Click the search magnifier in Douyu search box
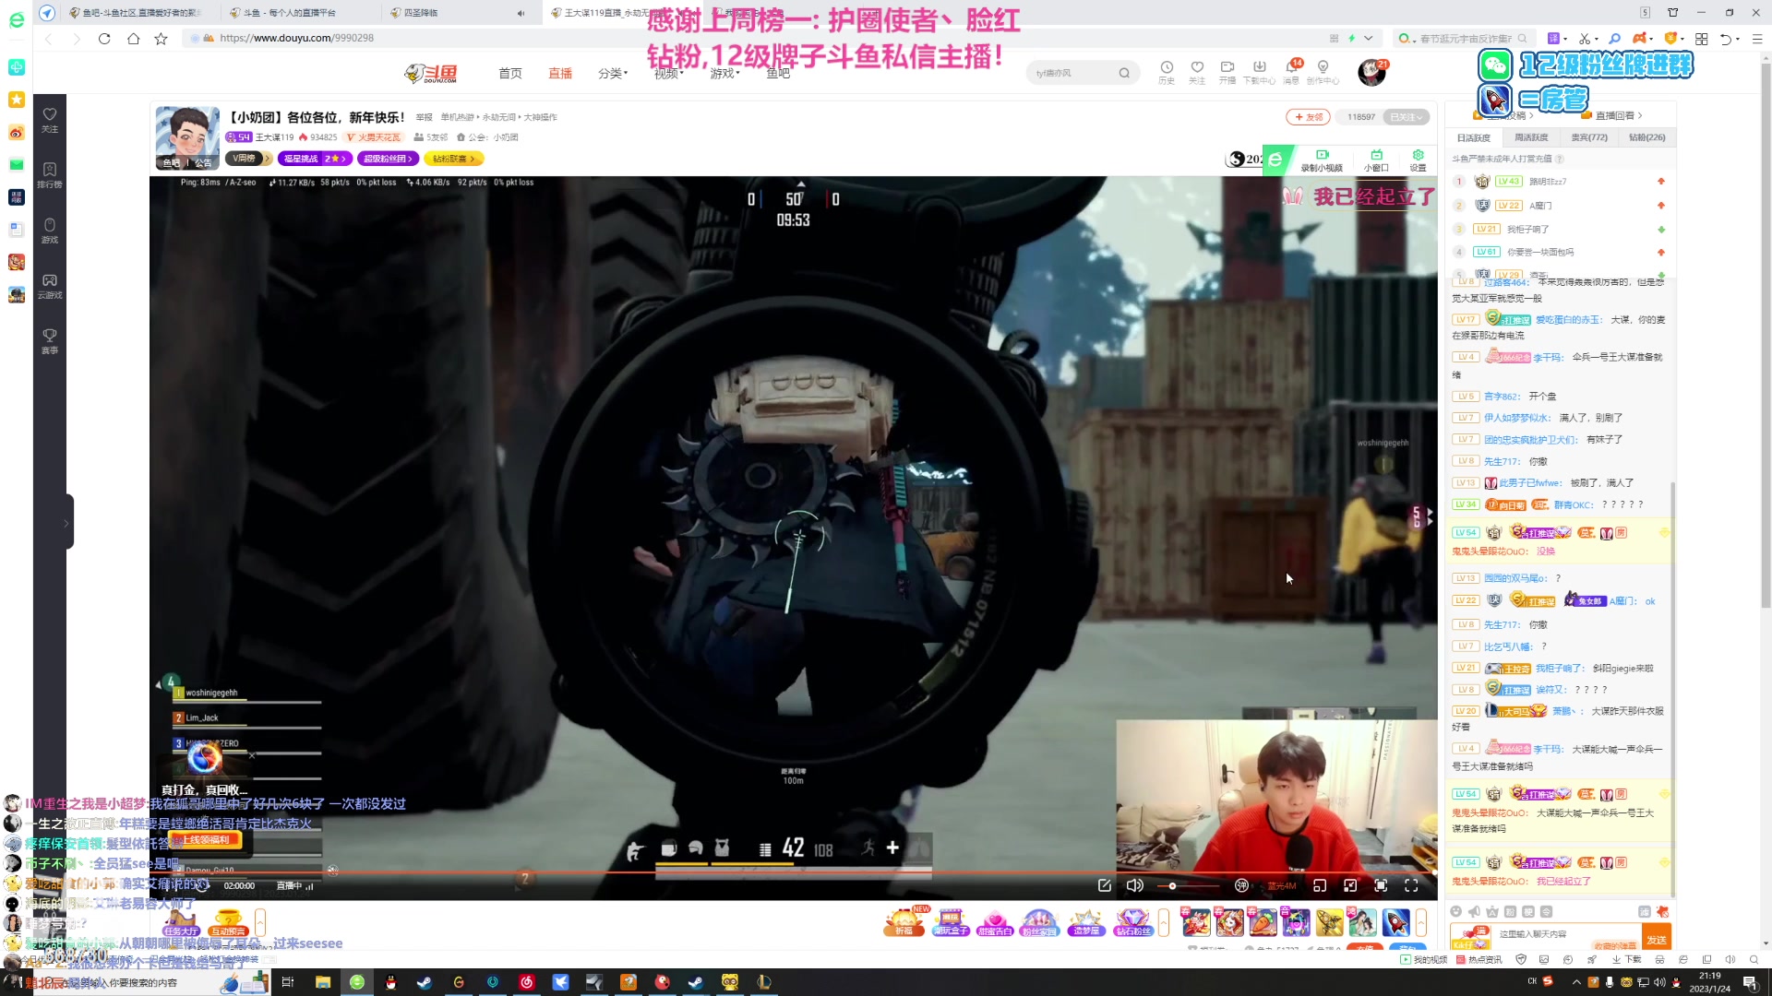 [1124, 73]
